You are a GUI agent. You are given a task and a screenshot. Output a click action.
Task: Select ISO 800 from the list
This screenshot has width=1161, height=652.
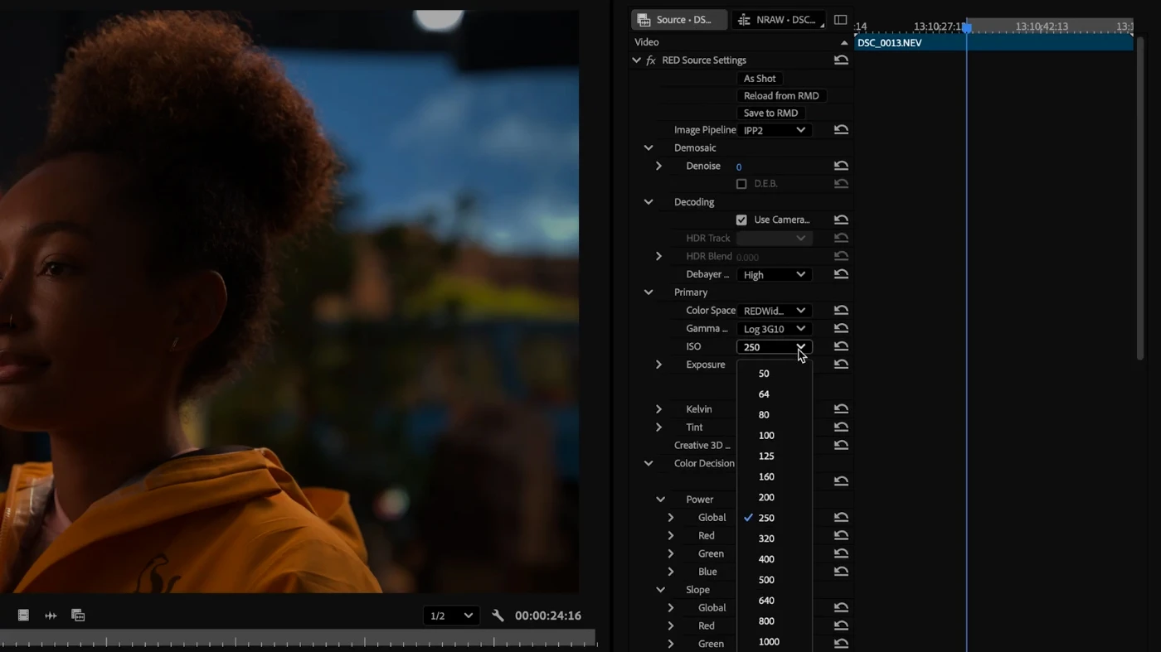(766, 621)
